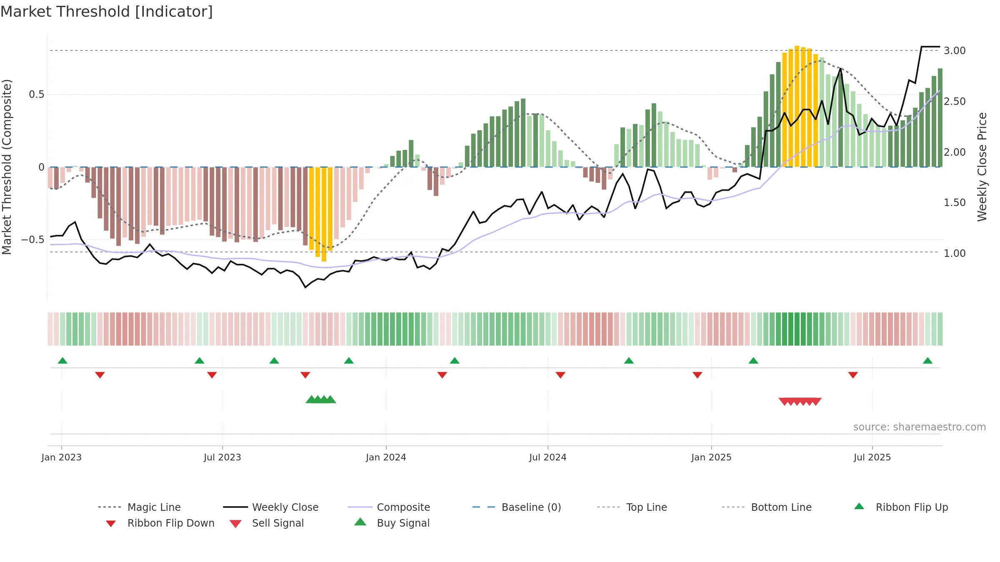Click the dotted line swatch beside Magic Line

(110, 507)
